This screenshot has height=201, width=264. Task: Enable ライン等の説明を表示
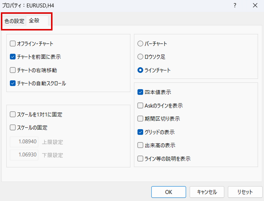coord(140,159)
